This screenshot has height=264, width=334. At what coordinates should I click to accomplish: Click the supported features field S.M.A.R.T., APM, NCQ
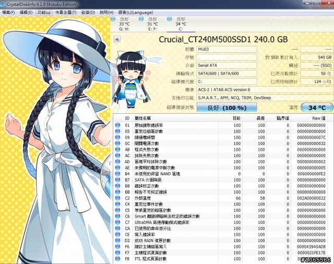[265, 98]
